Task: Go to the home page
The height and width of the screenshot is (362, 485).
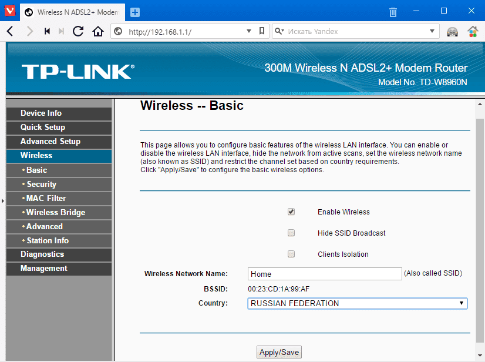Action: [x=97, y=31]
